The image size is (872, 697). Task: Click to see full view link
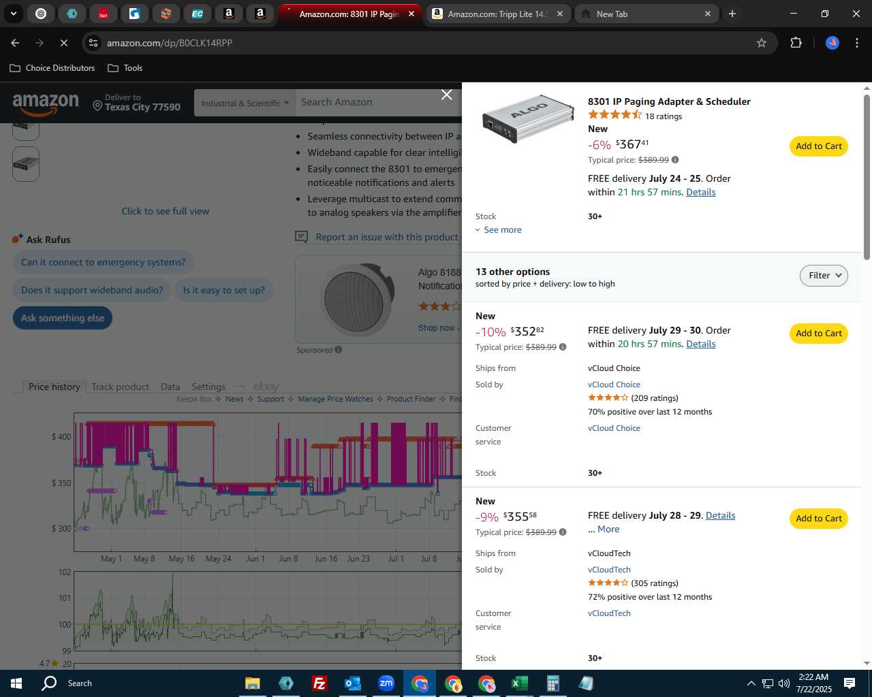pyautogui.click(x=165, y=212)
